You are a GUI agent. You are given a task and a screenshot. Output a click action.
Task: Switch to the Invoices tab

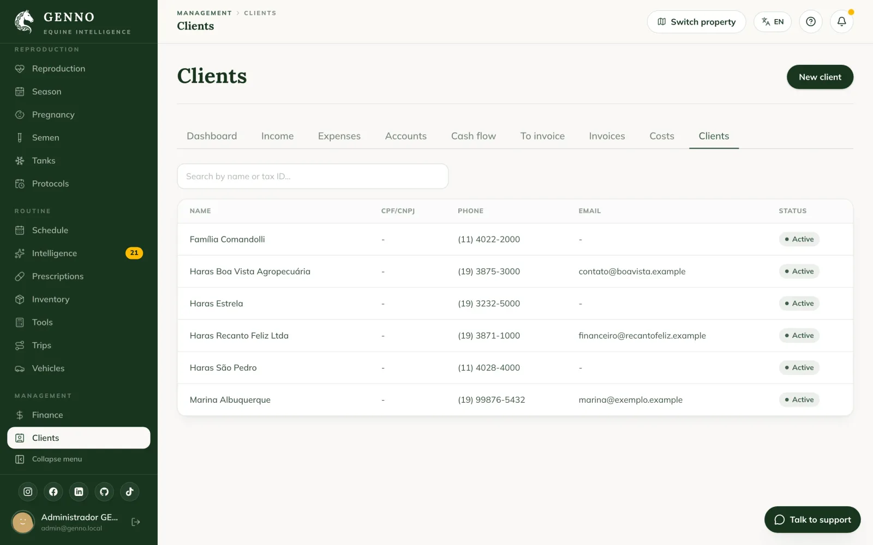click(x=607, y=136)
